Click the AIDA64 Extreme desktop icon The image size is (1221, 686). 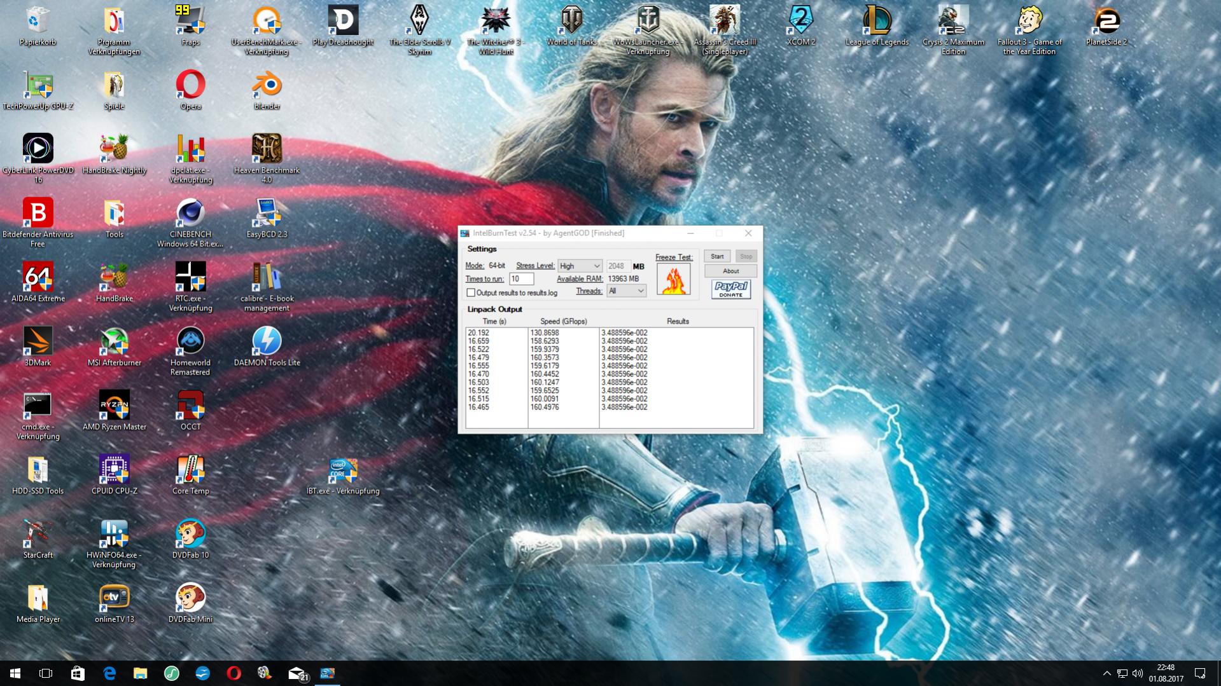[x=38, y=282]
